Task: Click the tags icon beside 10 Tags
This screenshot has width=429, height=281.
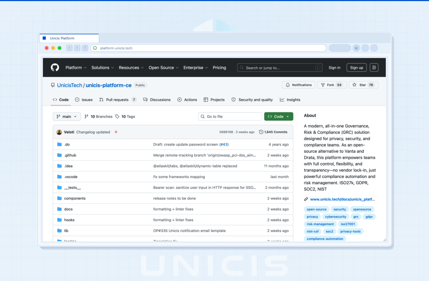Action: click(117, 116)
